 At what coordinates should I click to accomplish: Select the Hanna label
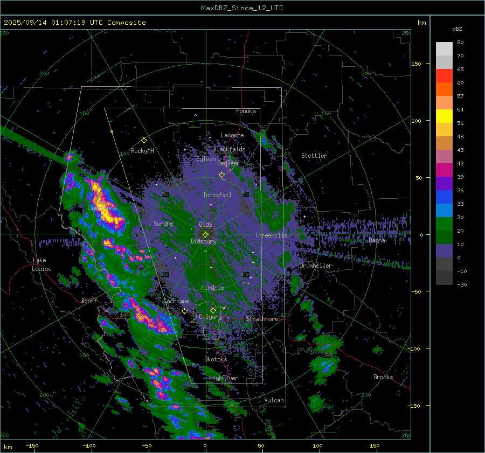point(377,240)
